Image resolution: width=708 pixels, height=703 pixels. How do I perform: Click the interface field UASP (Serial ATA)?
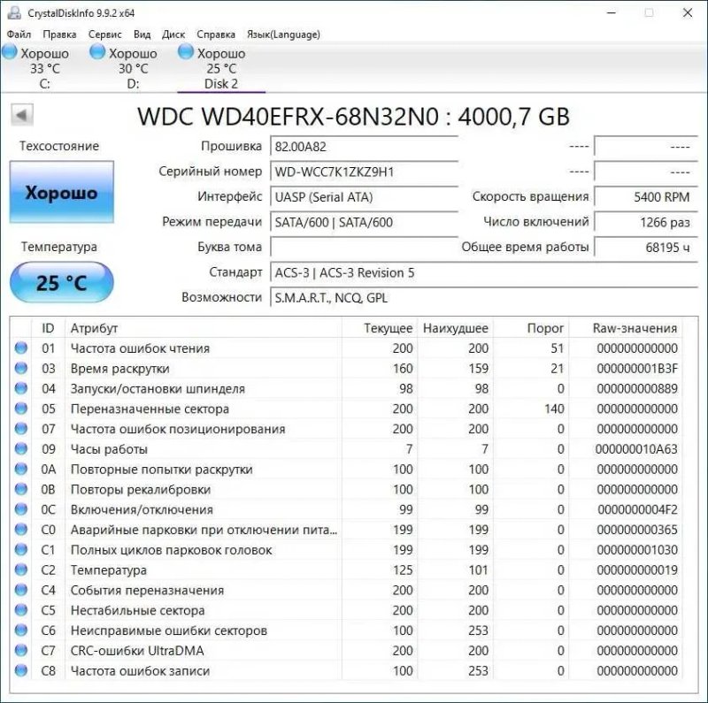[364, 197]
